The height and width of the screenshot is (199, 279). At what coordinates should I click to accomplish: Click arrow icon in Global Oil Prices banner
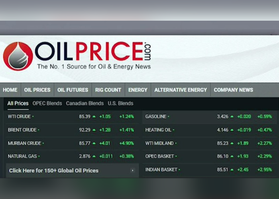(132, 171)
